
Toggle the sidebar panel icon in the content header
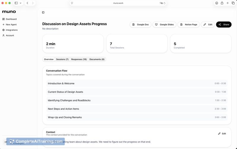coord(43,12)
